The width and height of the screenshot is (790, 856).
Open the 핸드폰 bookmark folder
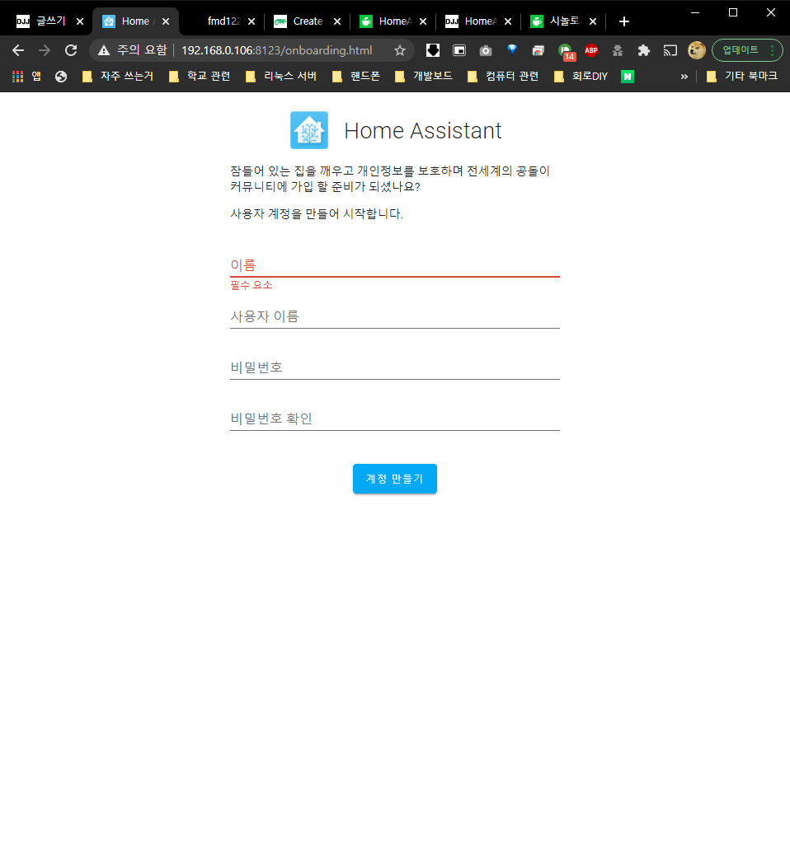[355, 77]
